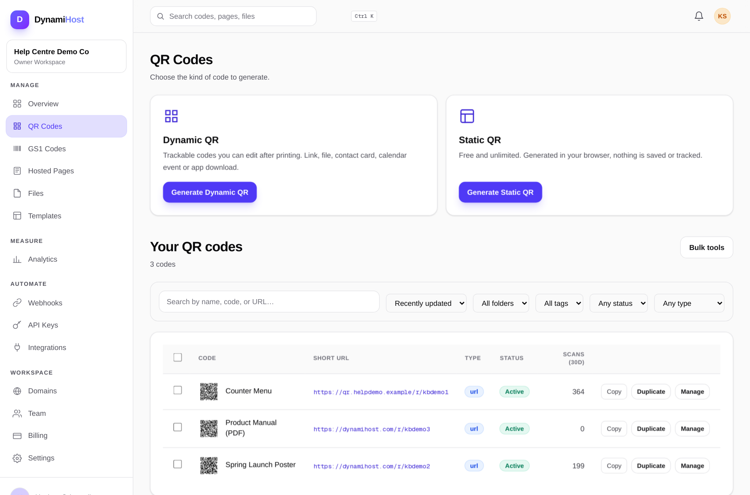Open the Recently updated sort dropdown

coord(426,303)
